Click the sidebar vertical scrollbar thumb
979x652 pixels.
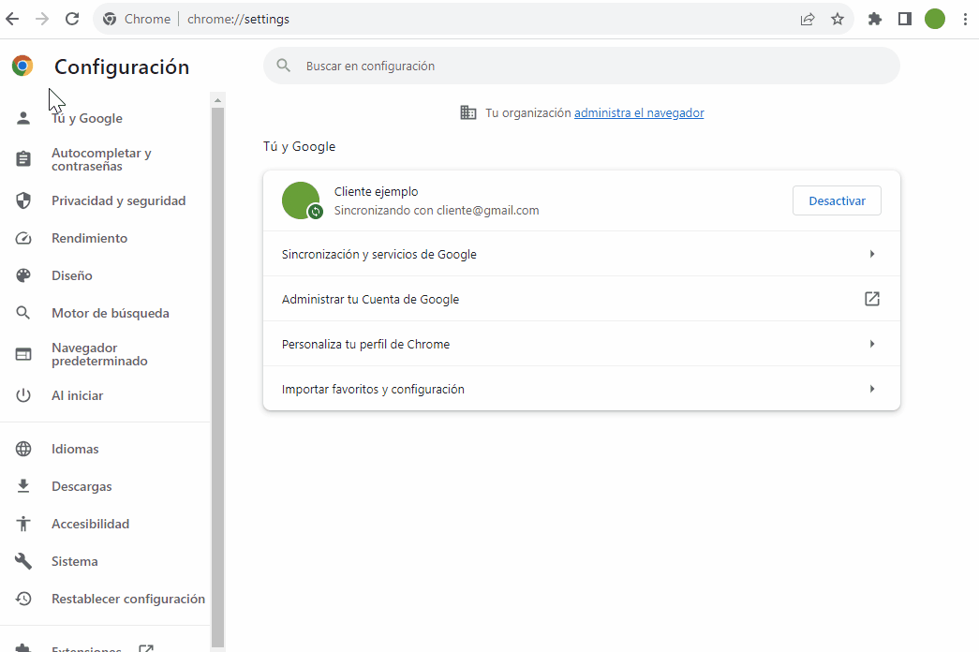[x=217, y=378]
